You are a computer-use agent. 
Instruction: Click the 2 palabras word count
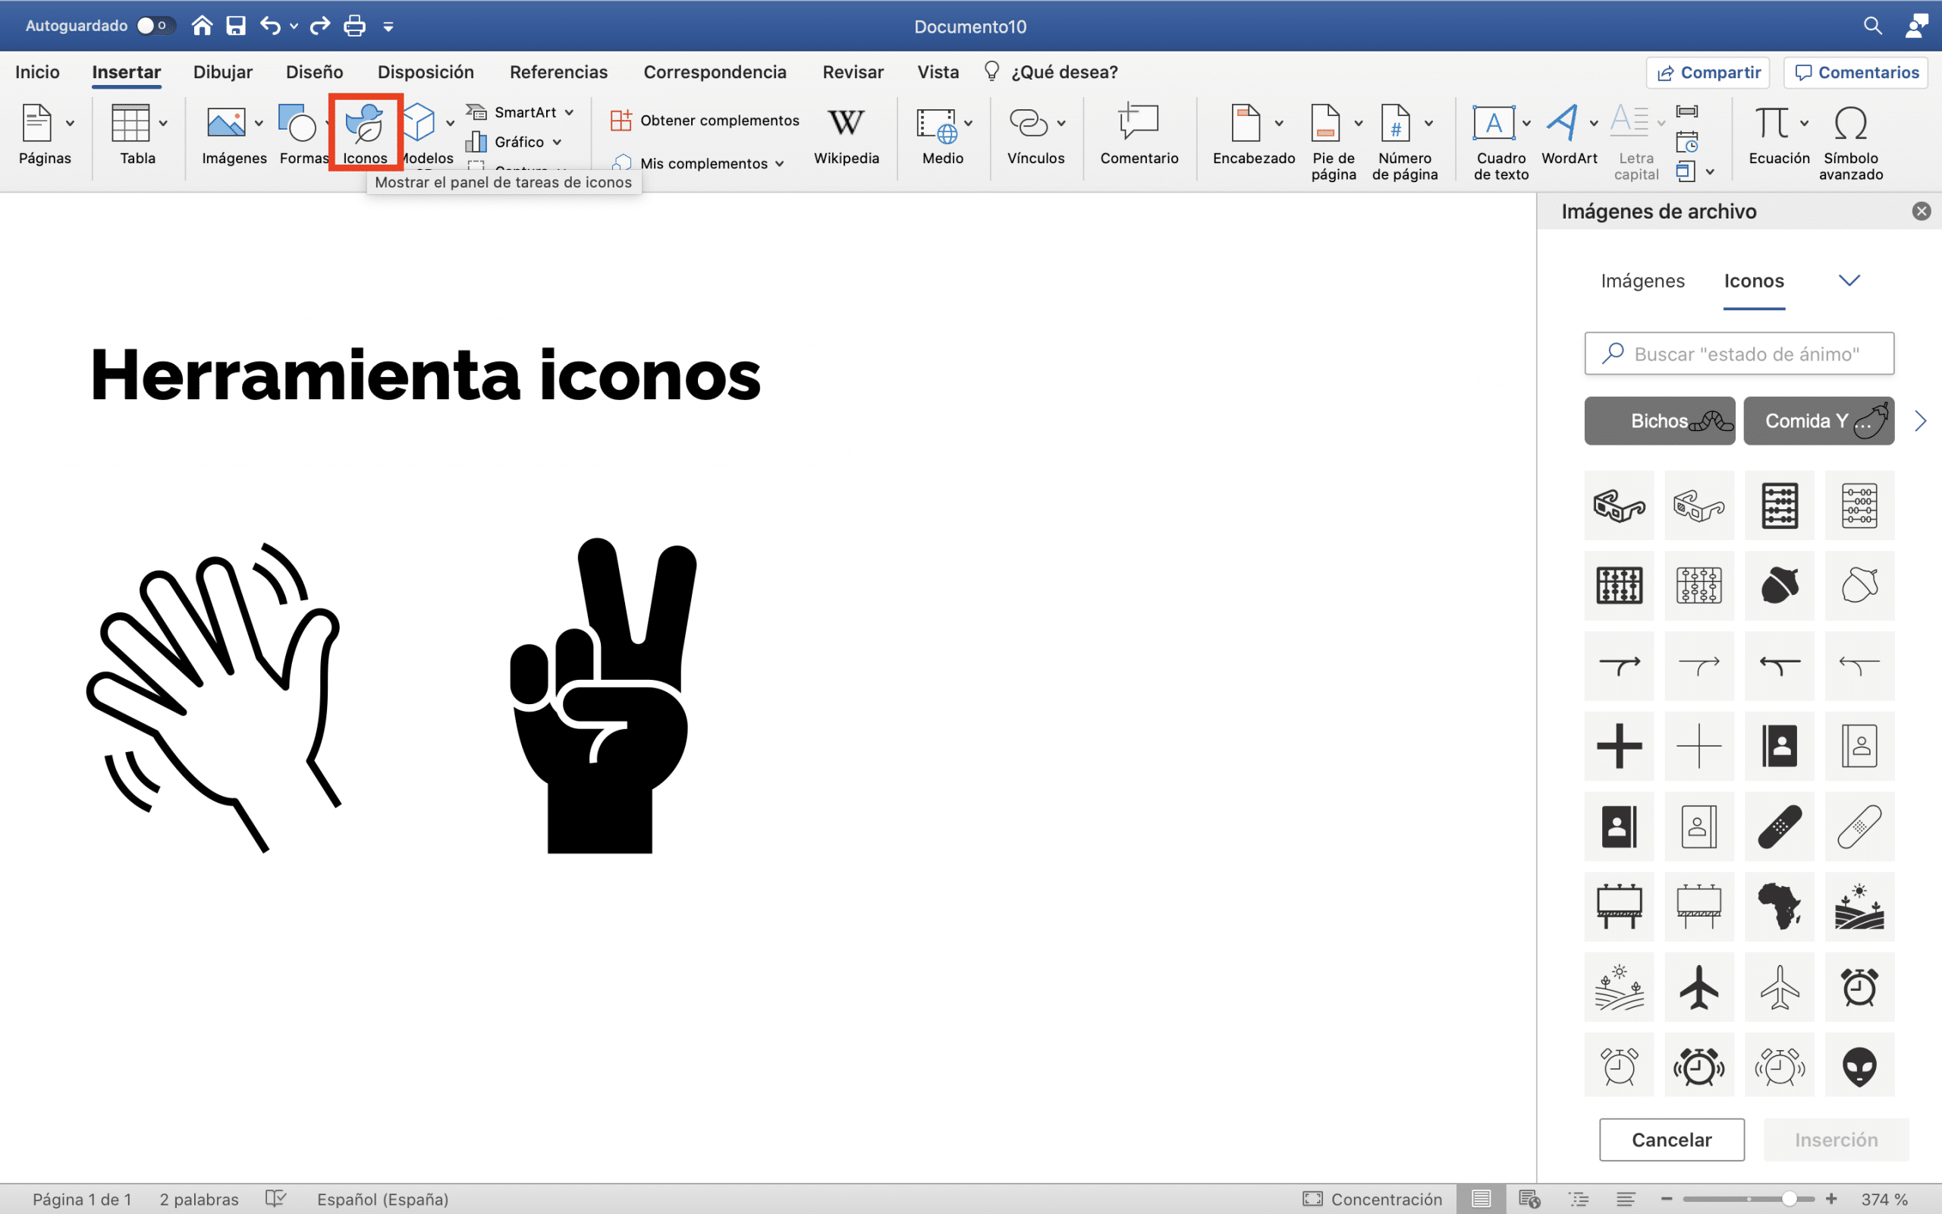pos(199,1199)
